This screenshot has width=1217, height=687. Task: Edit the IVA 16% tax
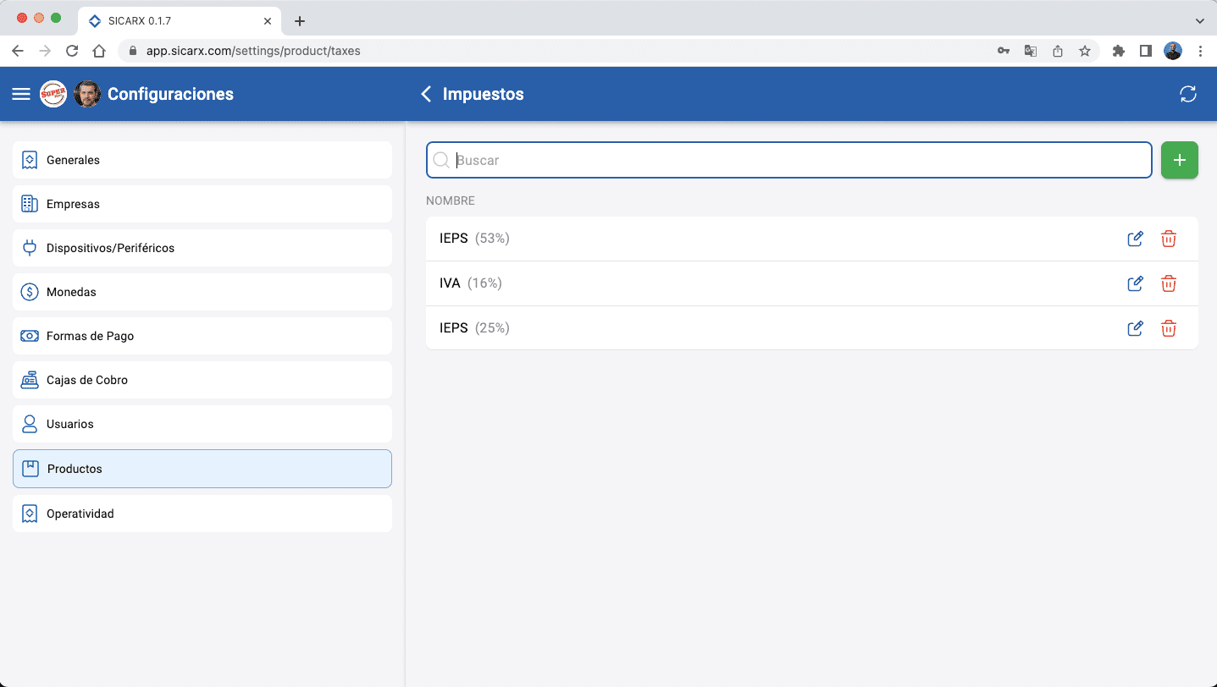click(x=1135, y=283)
